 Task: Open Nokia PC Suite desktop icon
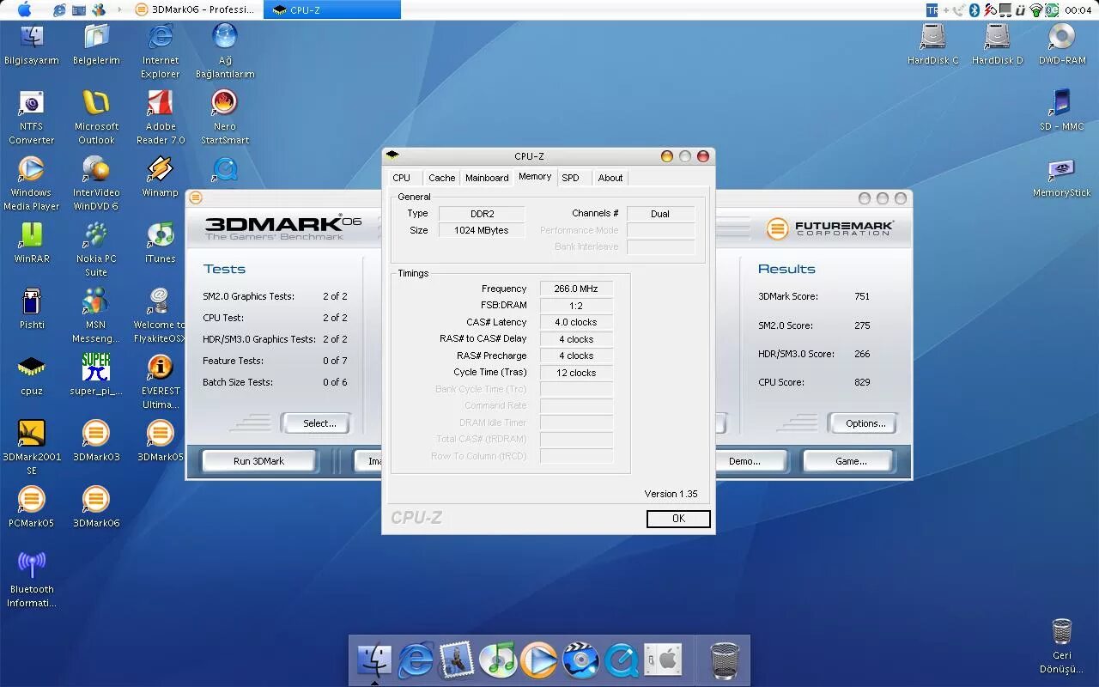click(96, 235)
